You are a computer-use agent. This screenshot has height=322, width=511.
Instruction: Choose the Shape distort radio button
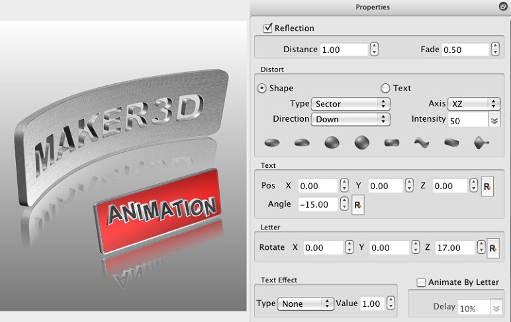pos(261,88)
